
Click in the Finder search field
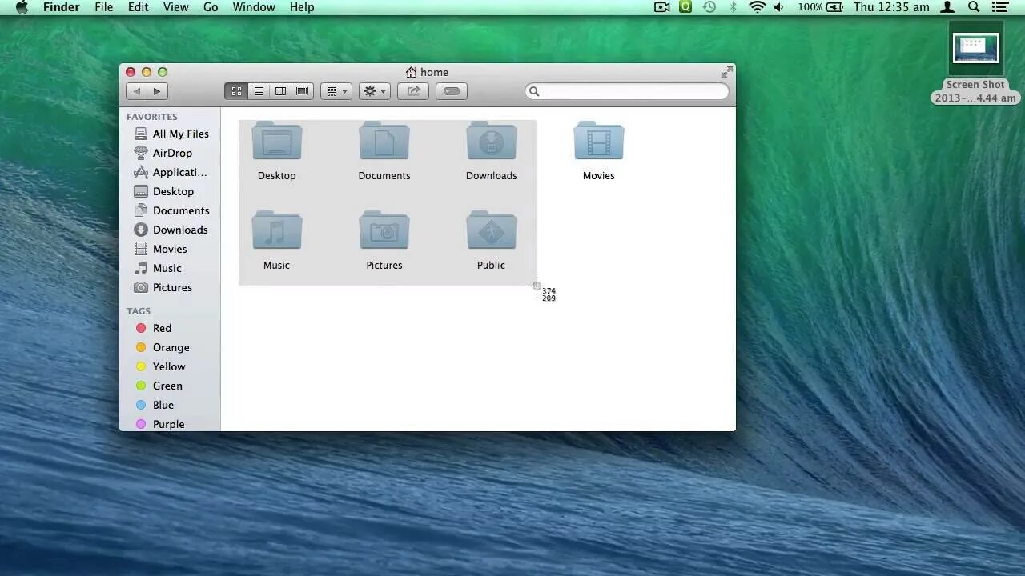tap(627, 91)
